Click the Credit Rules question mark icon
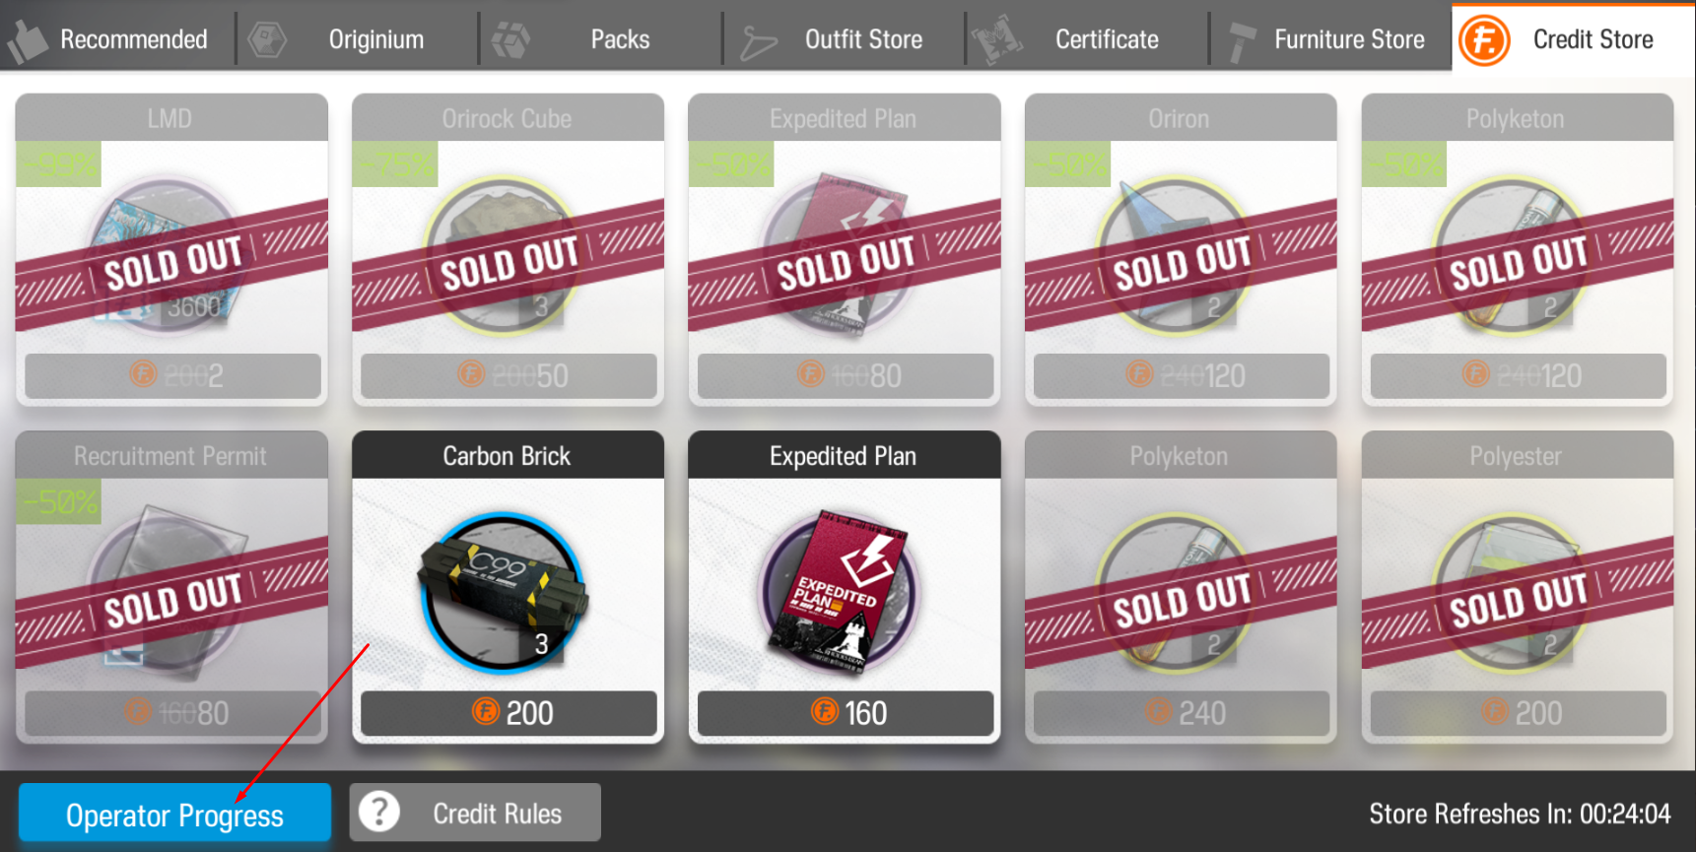 (x=379, y=812)
